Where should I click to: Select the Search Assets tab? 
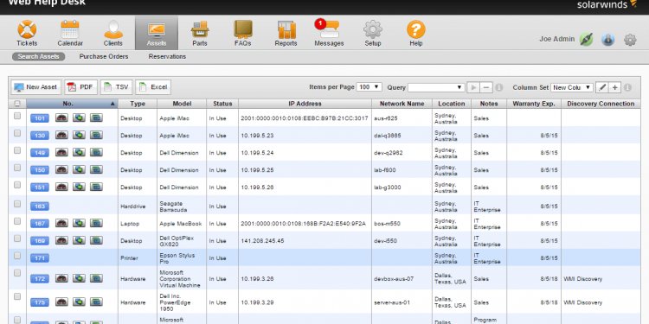38,57
